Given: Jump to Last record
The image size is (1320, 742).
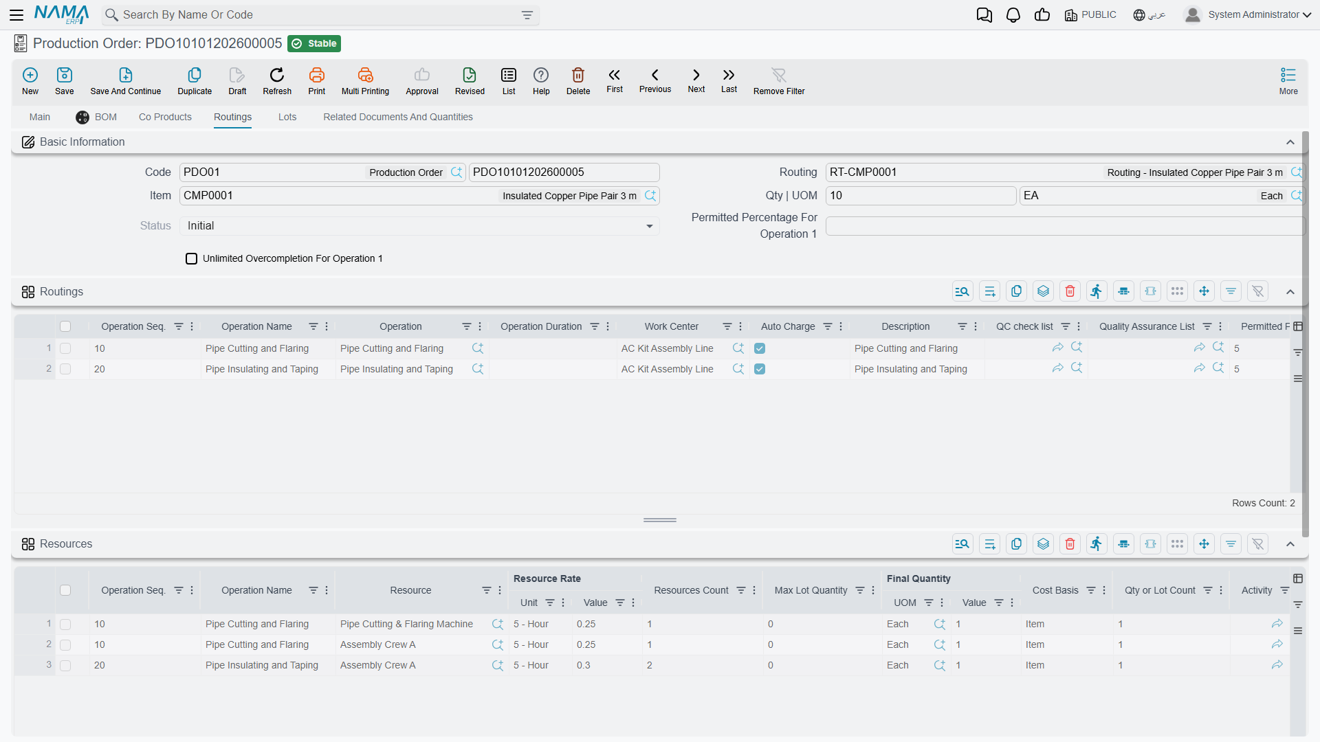Looking at the screenshot, I should (729, 80).
